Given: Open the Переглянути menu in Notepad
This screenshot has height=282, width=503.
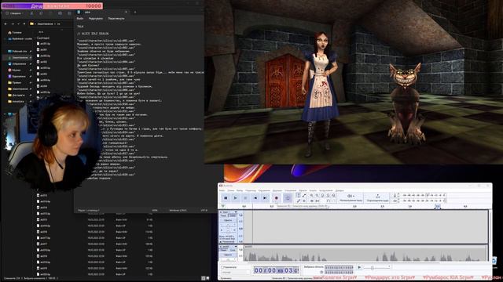Looking at the screenshot, I should point(116,19).
